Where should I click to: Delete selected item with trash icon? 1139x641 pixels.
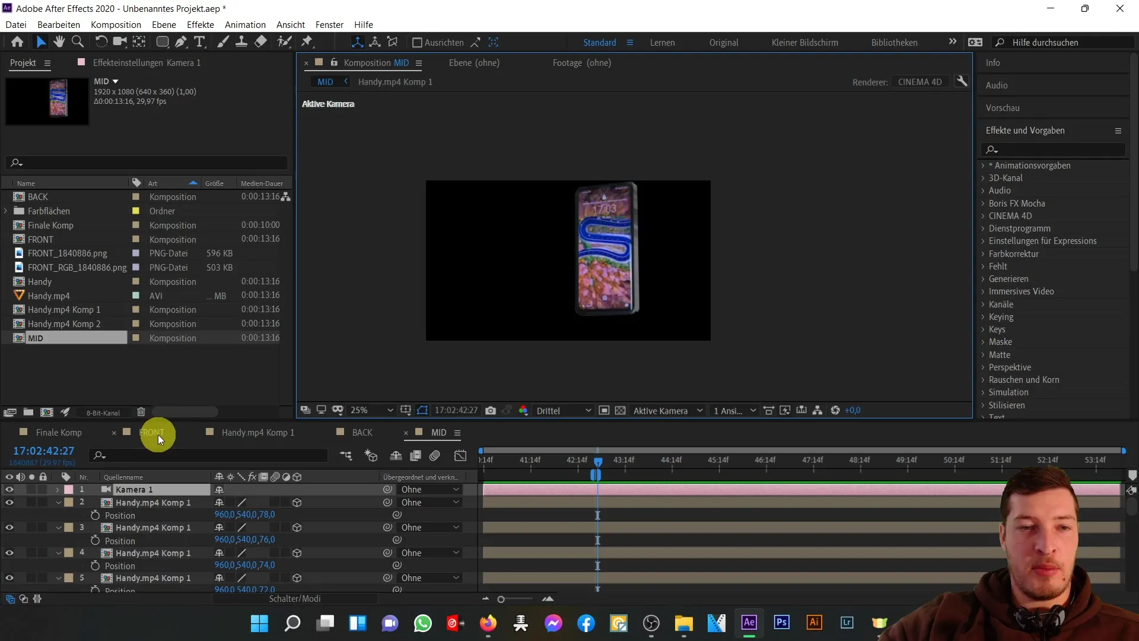coord(141,412)
